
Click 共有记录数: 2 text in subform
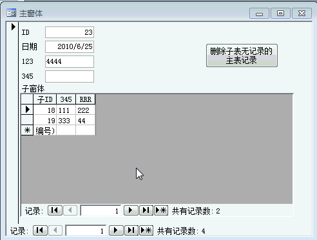tap(196, 211)
